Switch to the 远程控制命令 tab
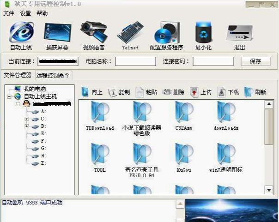This screenshot has width=279, height=222. point(53,75)
